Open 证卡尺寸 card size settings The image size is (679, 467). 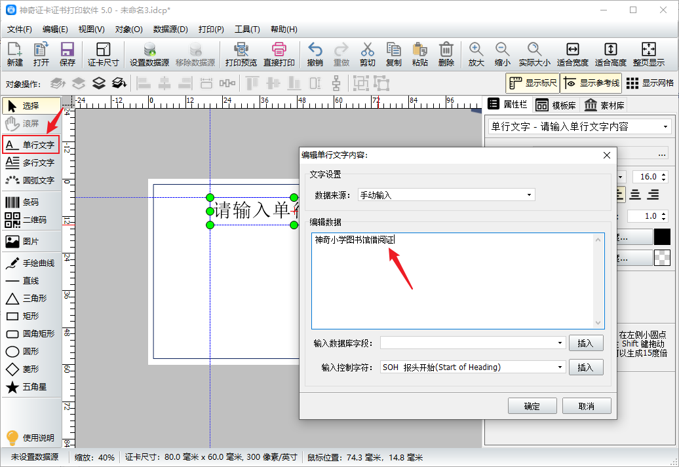click(x=103, y=54)
